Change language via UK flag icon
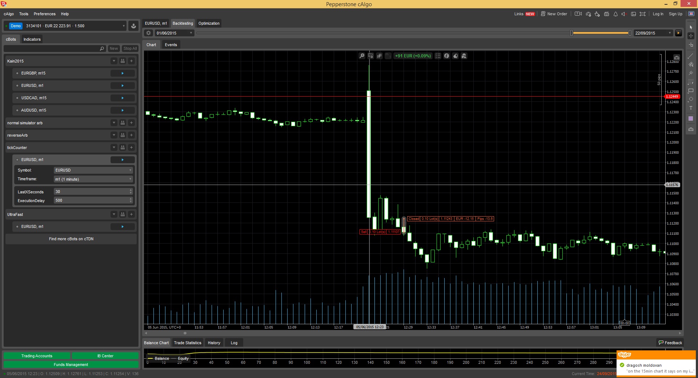 [691, 14]
